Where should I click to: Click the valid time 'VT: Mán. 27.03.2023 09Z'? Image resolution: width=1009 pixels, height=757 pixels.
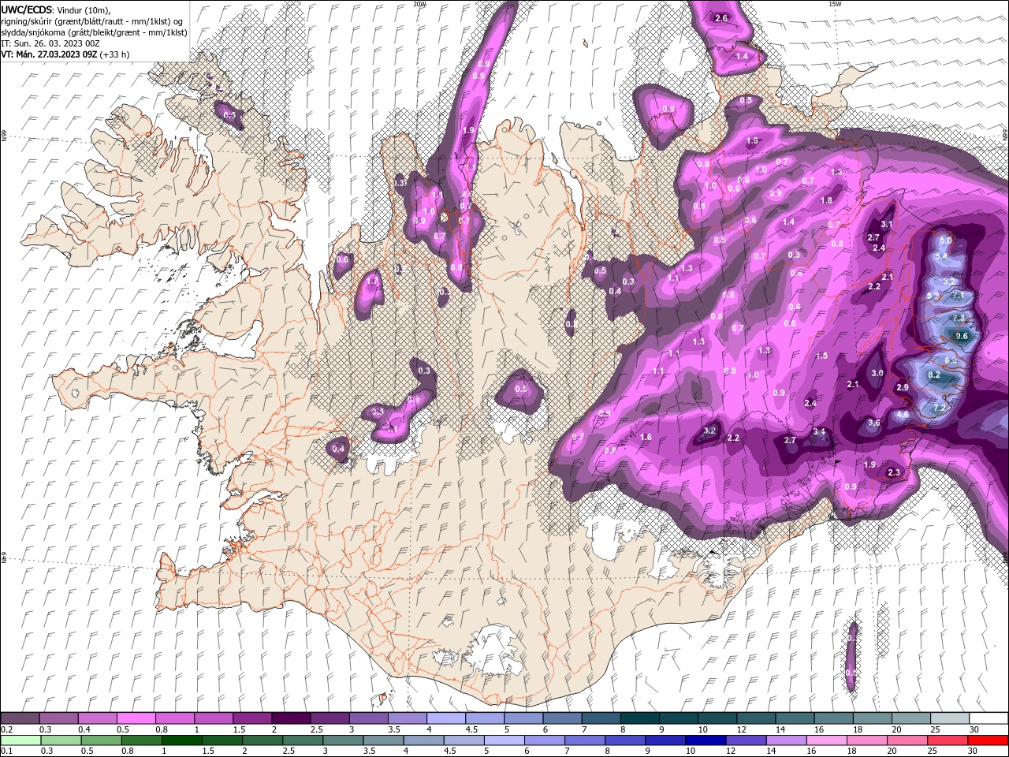click(x=49, y=54)
